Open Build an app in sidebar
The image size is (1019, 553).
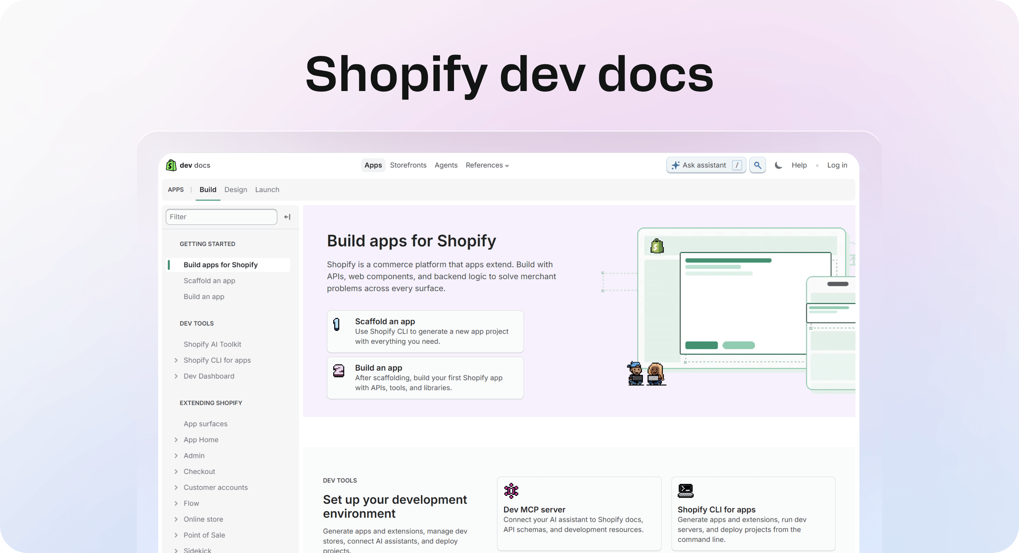point(204,296)
